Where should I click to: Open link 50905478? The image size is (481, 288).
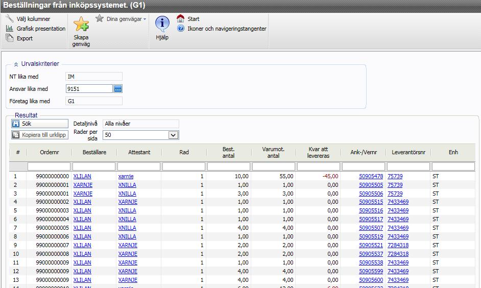[x=371, y=176]
